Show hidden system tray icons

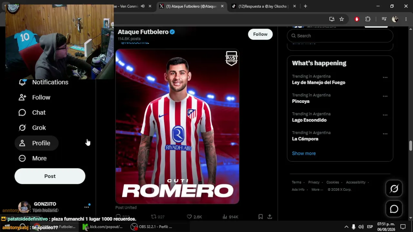coord(347,227)
